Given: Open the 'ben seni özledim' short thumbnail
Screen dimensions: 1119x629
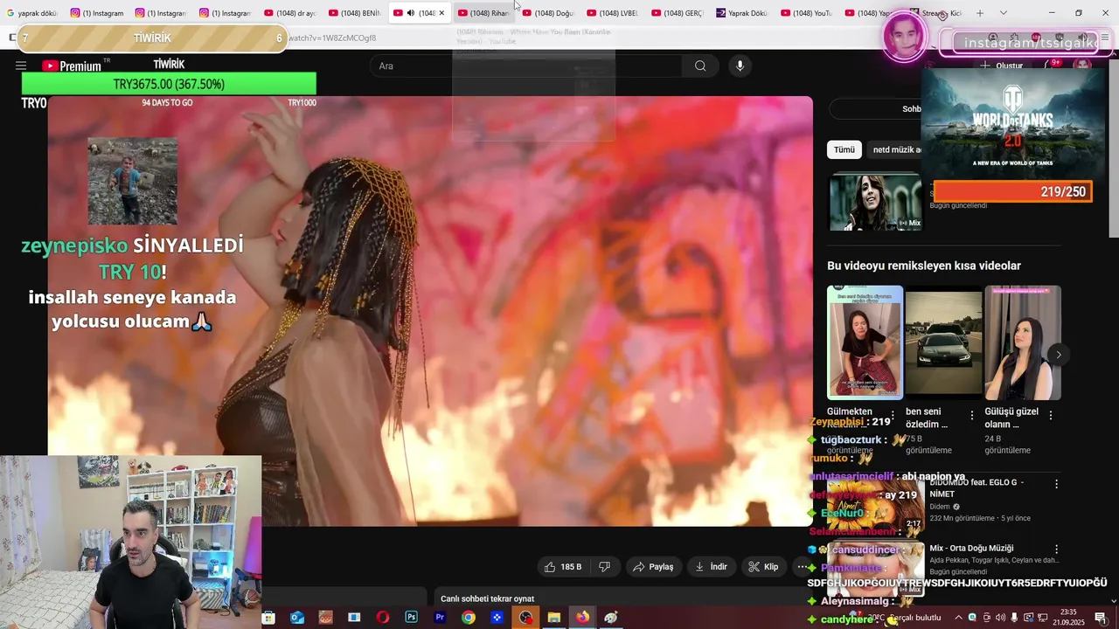Looking at the screenshot, I should pyautogui.click(x=943, y=342).
